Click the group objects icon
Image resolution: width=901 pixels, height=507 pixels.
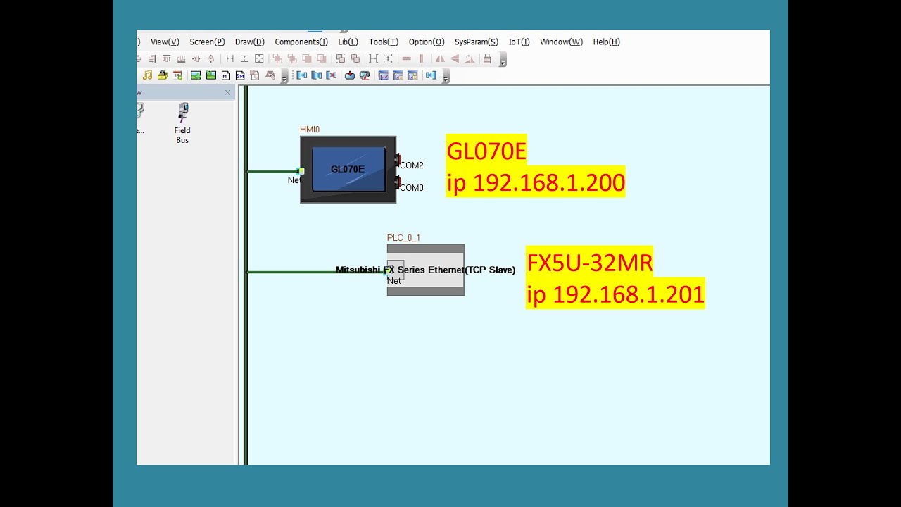tap(341, 59)
